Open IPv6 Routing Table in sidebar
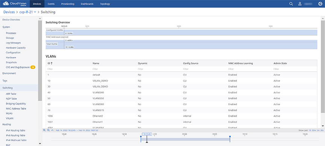325x146 pixels. click(15, 135)
